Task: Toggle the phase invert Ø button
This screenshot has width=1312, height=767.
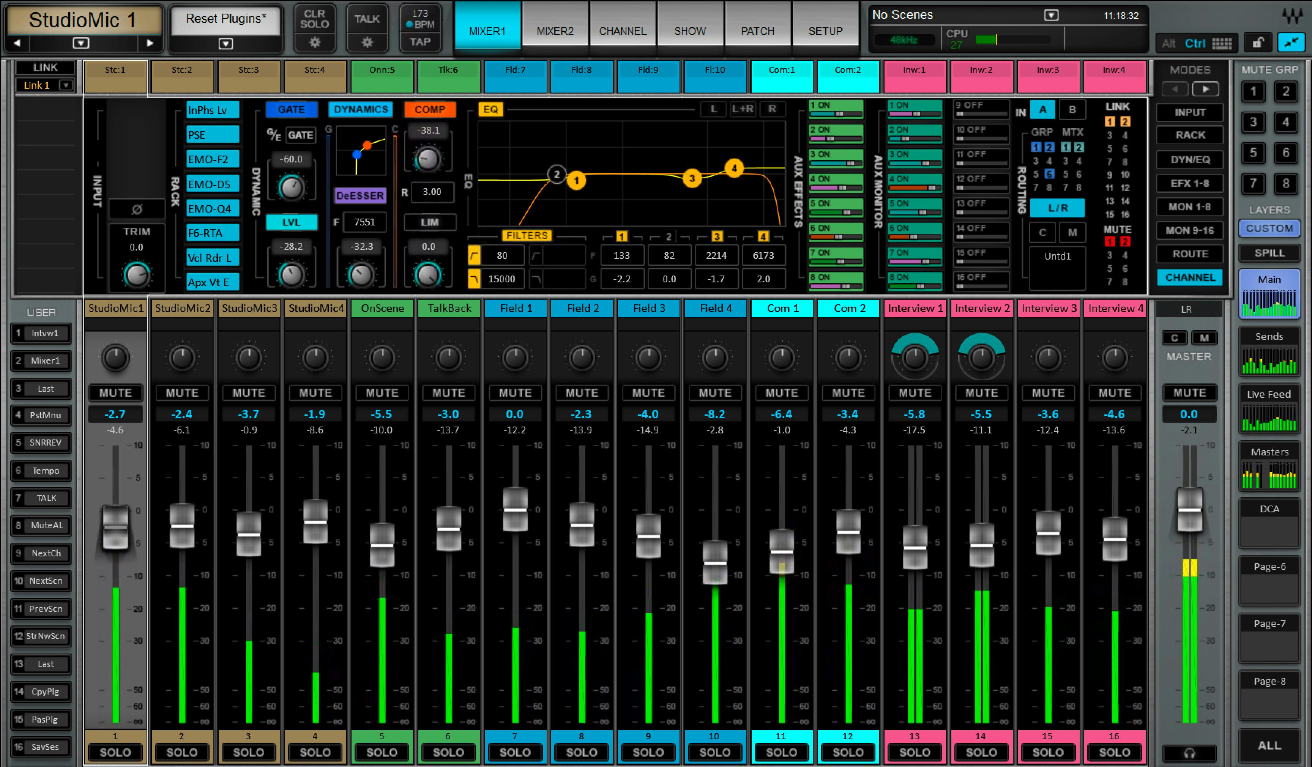Action: (x=136, y=209)
